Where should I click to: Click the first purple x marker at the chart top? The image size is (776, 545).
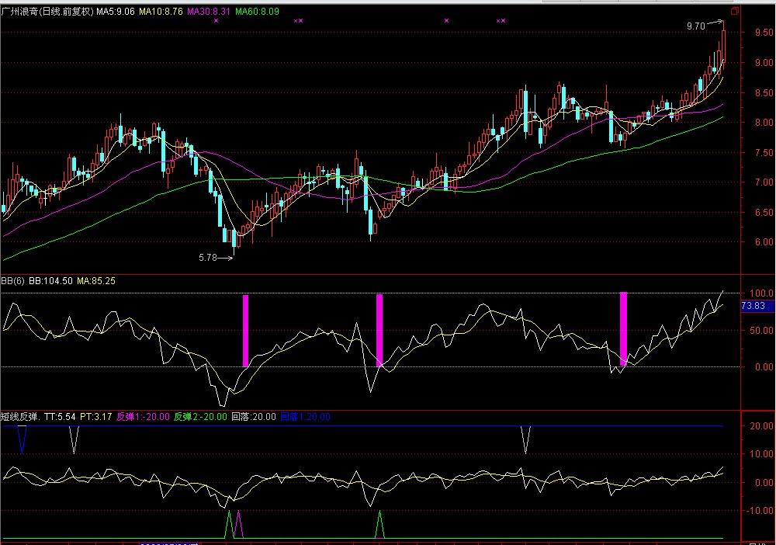(216, 21)
